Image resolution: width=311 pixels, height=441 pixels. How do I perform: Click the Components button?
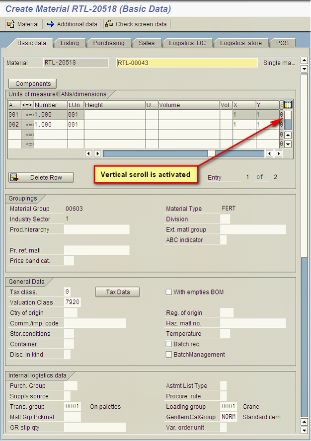(x=33, y=84)
